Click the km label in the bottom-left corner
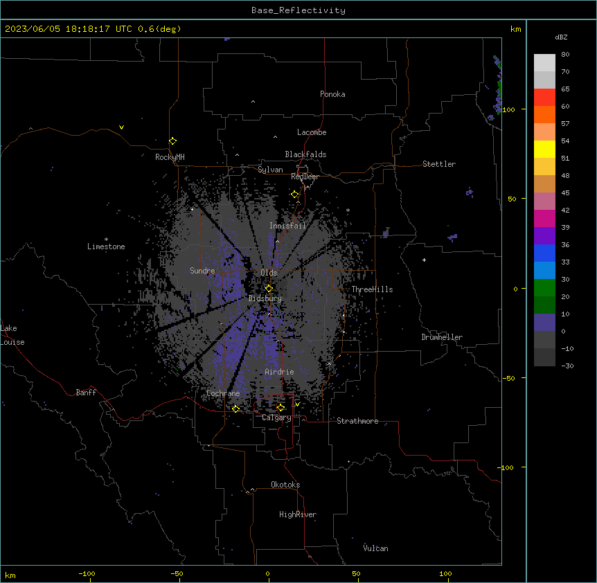 point(10,575)
